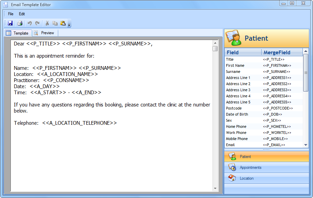This screenshot has height=198, width=313.
Task: Select the Sex field row
Action: [x=264, y=120]
